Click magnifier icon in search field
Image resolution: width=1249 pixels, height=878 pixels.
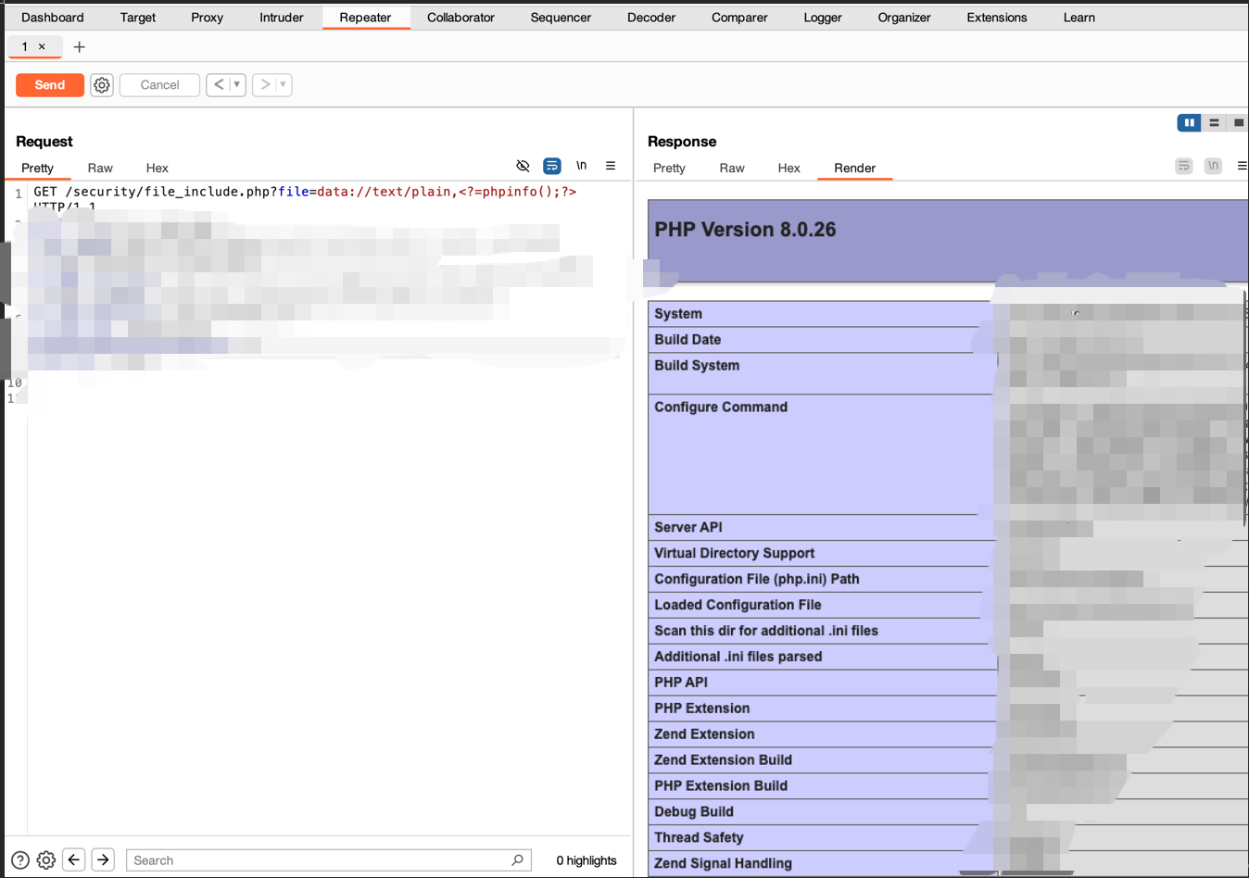517,860
